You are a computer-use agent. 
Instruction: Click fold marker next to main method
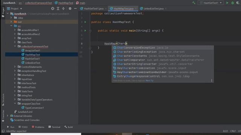point(90,31)
